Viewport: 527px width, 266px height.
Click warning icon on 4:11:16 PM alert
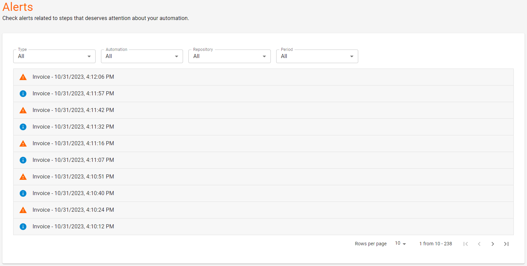coord(23,144)
